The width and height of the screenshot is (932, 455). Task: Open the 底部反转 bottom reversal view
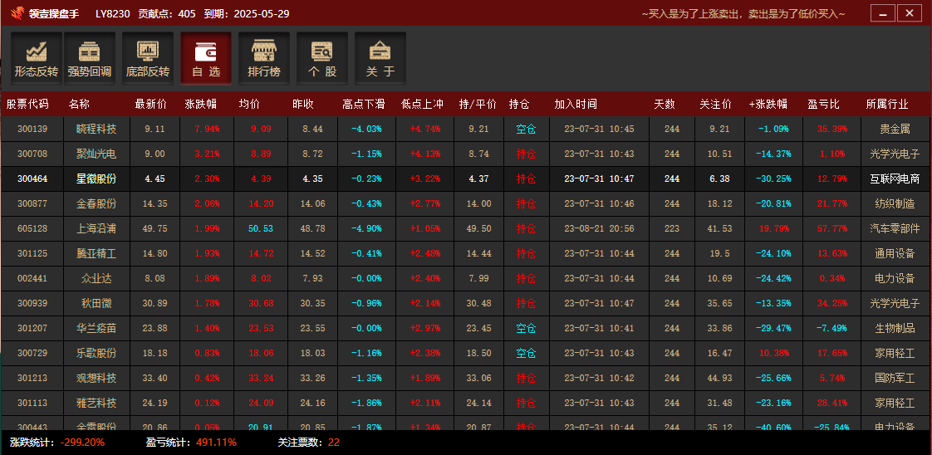coord(148,58)
